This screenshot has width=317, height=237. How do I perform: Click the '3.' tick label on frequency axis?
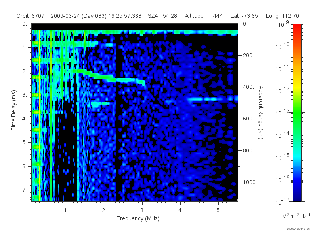[143, 211]
